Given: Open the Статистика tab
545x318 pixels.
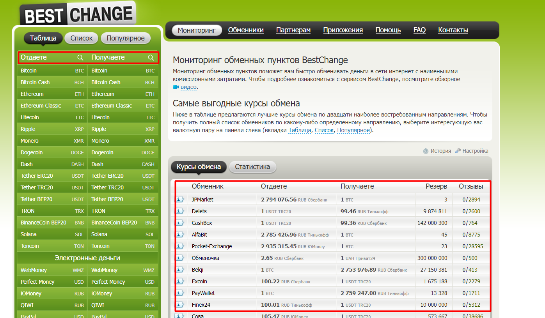Looking at the screenshot, I should click(252, 167).
